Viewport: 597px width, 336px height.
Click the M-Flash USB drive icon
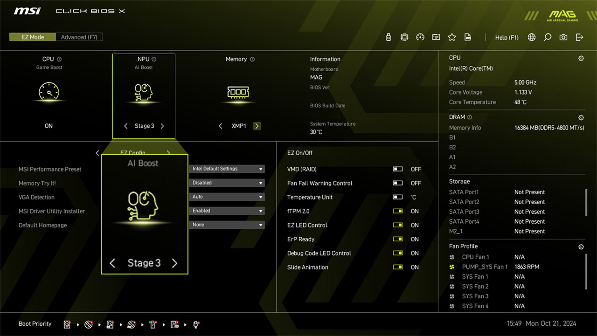tap(389, 37)
